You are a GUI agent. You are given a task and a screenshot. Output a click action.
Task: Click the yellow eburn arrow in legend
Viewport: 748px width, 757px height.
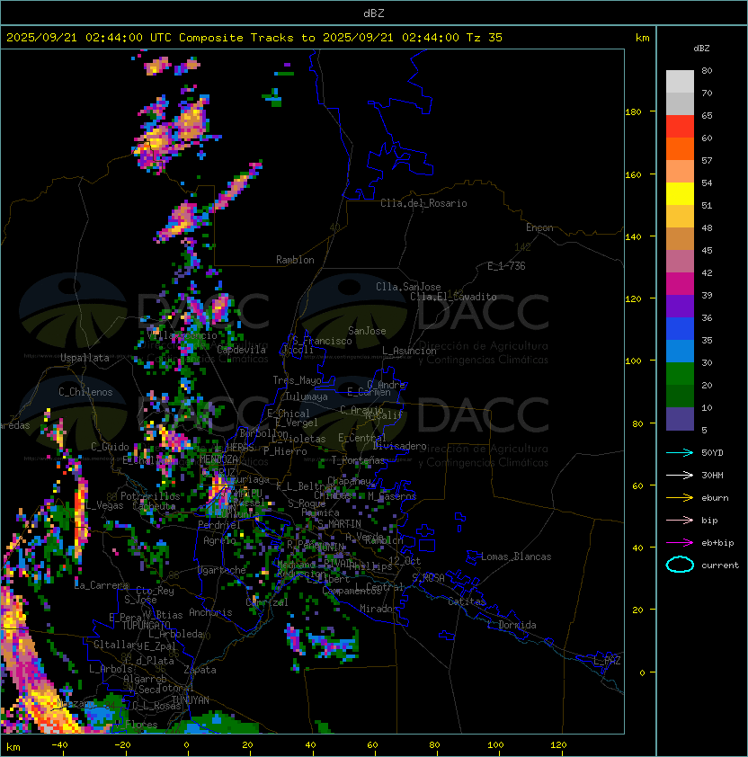tap(680, 498)
